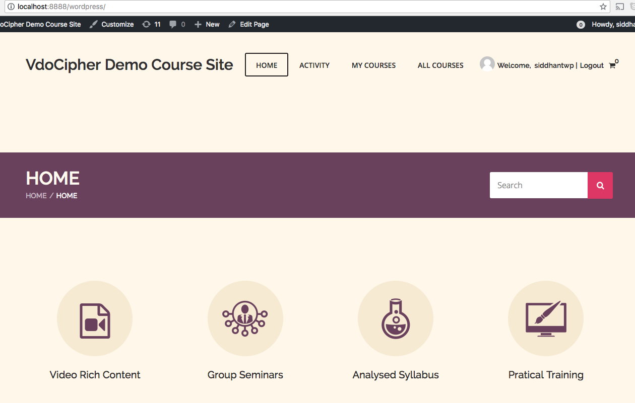Image resolution: width=635 pixels, height=403 pixels.
Task: Click the Group Seminars heading
Action: (x=245, y=375)
